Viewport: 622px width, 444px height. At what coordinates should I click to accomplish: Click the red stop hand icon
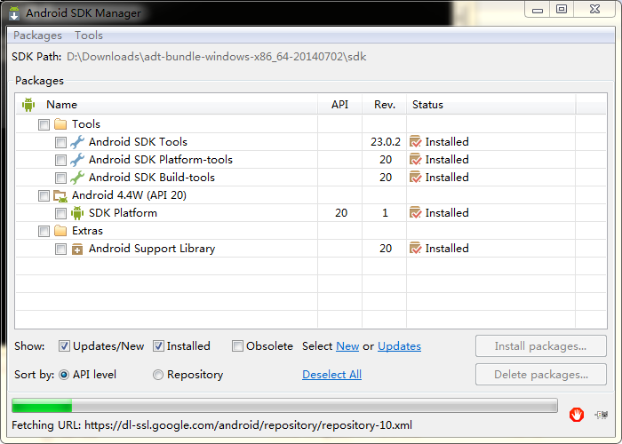(x=577, y=415)
